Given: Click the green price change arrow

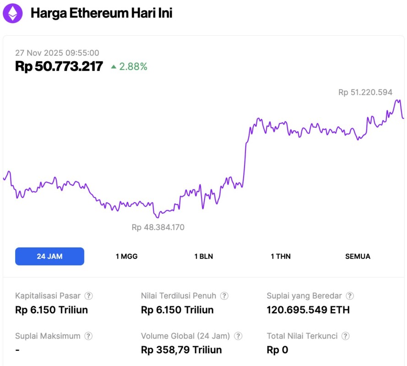Looking at the screenshot, I should point(114,67).
